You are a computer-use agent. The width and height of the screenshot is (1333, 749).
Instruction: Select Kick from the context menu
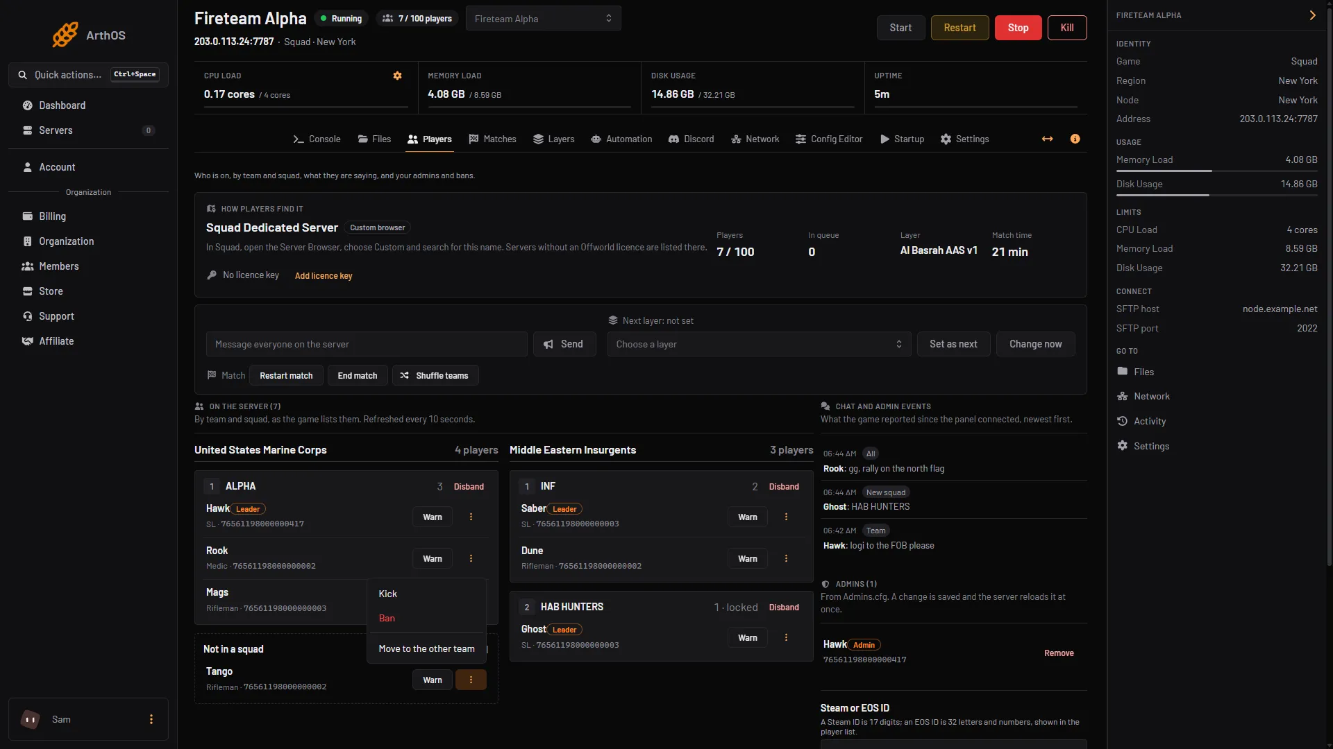pos(426,594)
